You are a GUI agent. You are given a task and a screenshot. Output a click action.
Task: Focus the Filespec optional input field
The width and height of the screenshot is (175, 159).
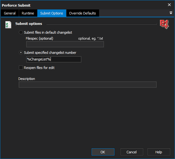(65, 44)
